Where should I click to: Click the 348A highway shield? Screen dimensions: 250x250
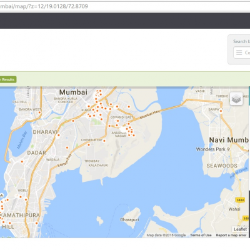coord(240,200)
